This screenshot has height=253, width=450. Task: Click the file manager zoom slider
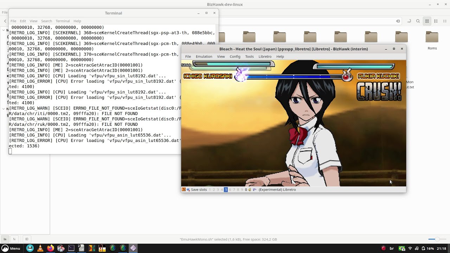pos(437,239)
